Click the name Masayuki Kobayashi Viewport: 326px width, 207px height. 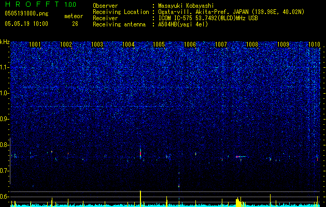click(186, 6)
